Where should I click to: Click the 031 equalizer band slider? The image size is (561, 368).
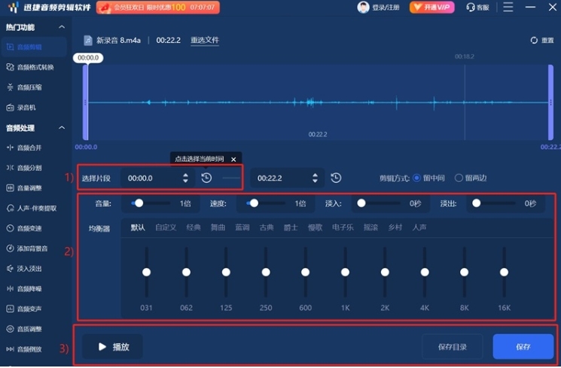coord(146,272)
